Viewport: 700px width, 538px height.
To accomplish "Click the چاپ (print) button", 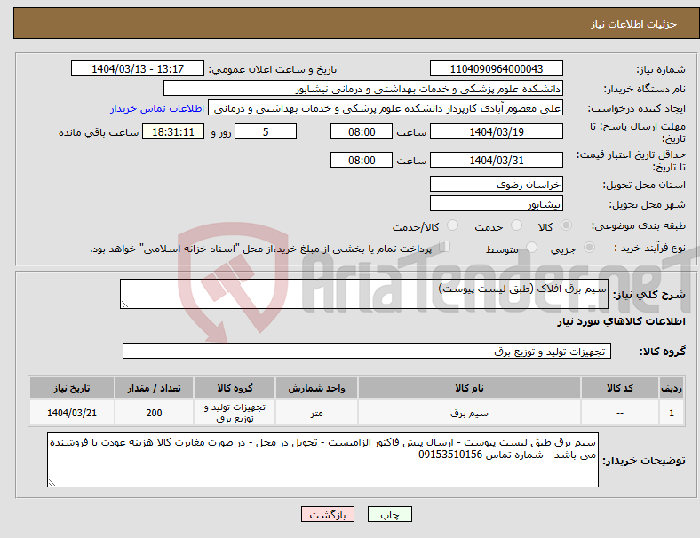I will click(389, 514).
